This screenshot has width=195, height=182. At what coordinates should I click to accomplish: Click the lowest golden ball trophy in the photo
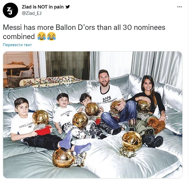[63, 157]
